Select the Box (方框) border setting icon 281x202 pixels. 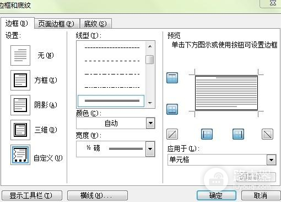(20, 80)
